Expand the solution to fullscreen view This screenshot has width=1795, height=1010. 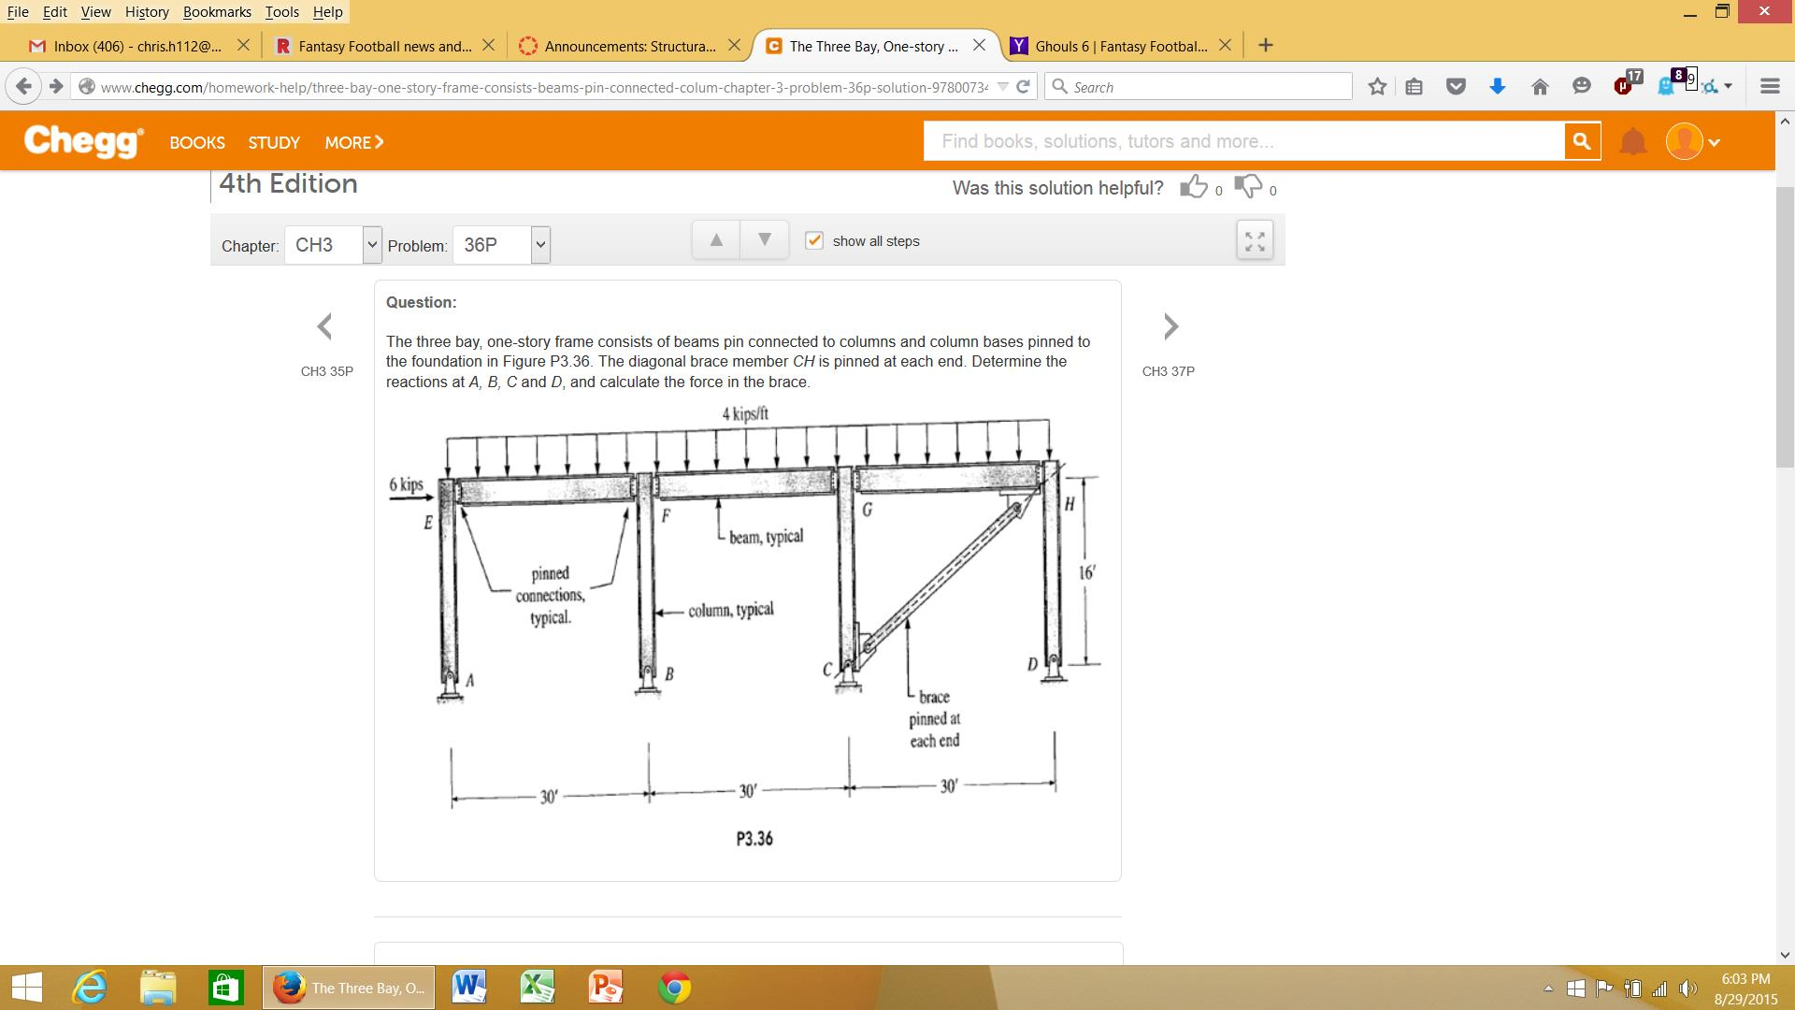pos(1255,240)
